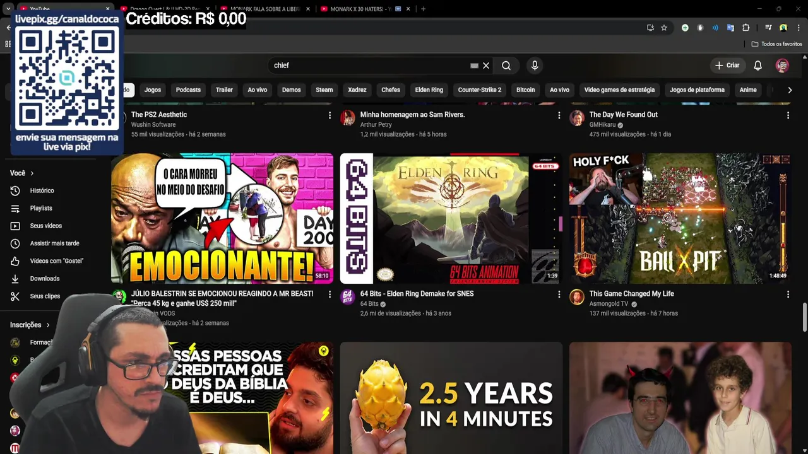
Task: Click the Criar button
Action: 727,66
